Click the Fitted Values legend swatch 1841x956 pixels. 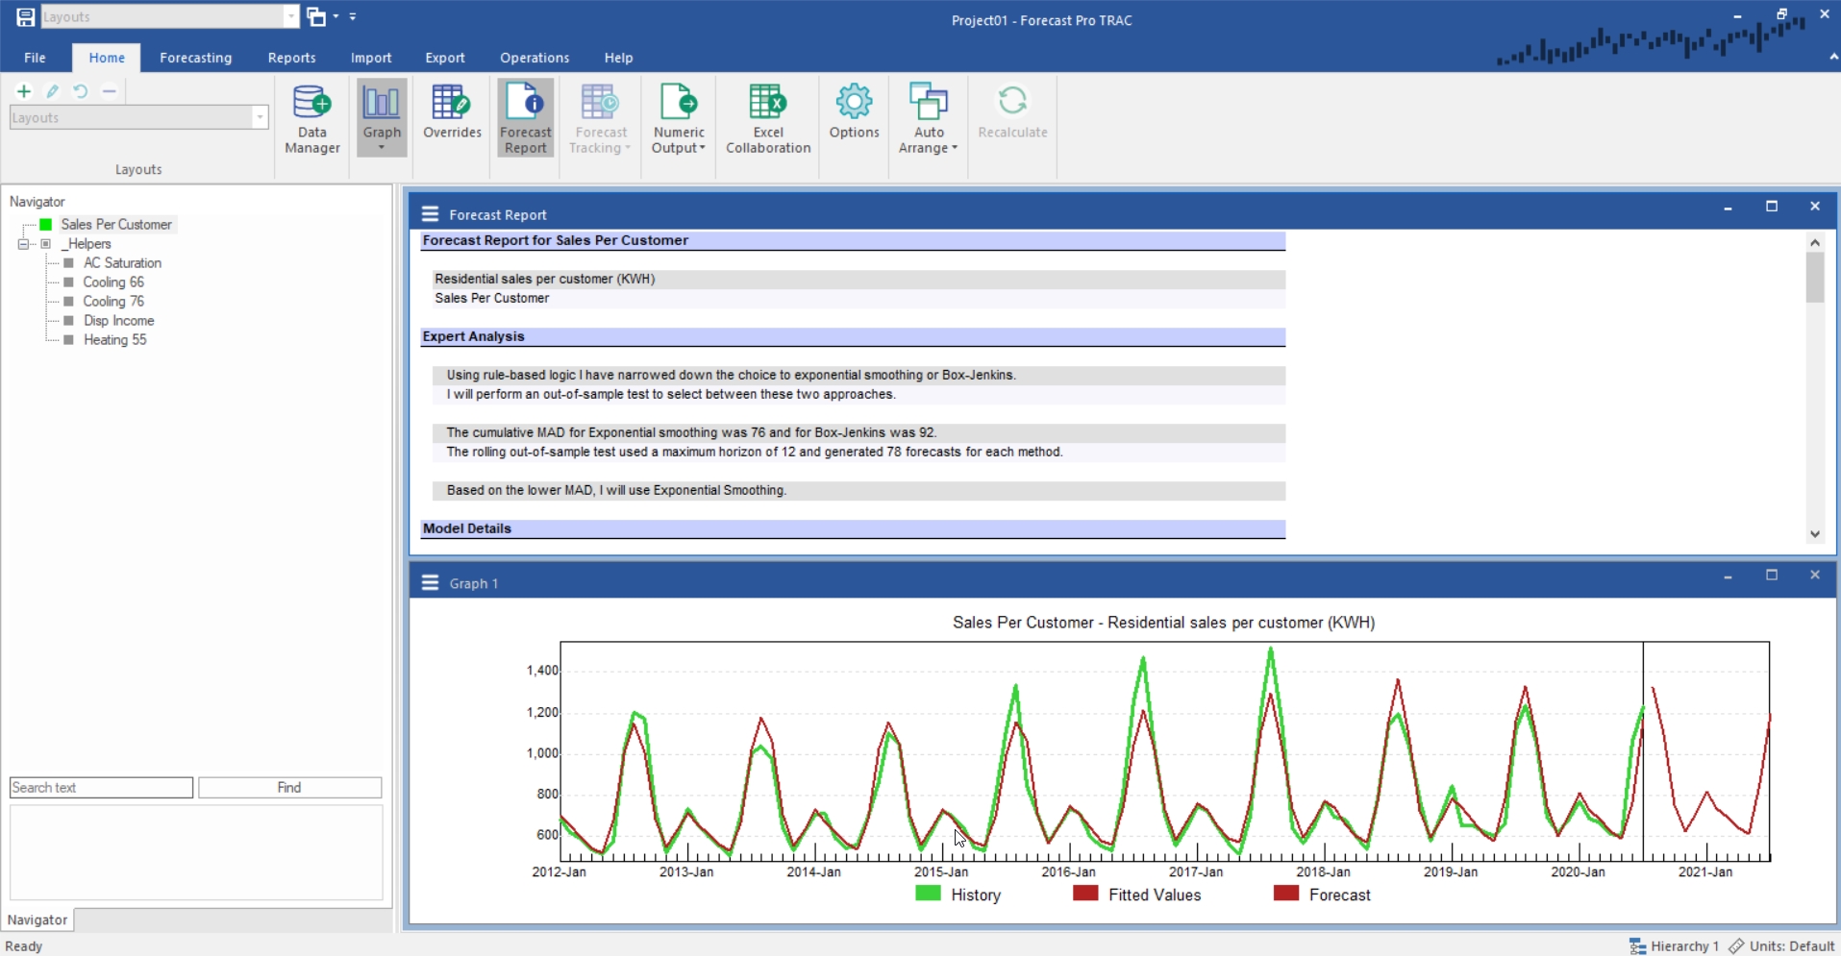click(1085, 894)
